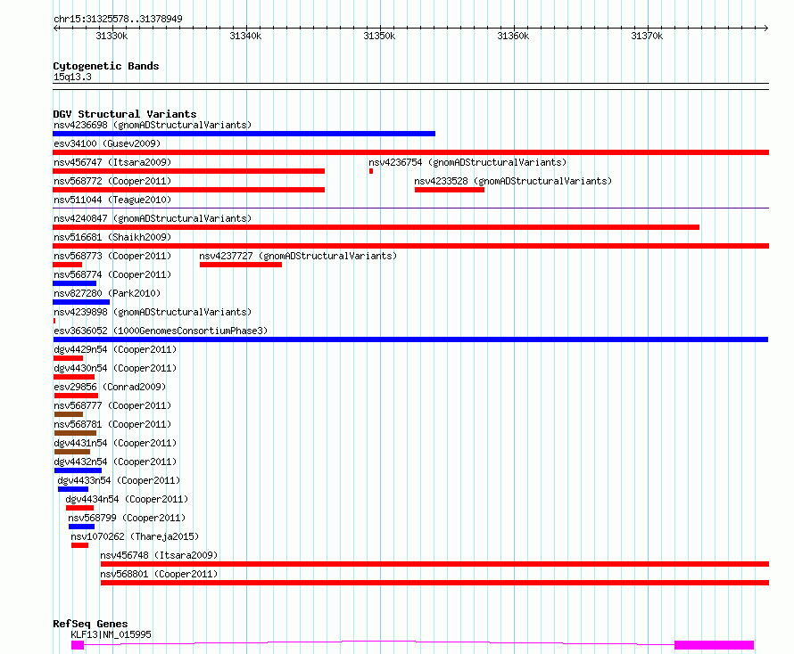This screenshot has width=794, height=654.
Task: Select the nsv568774 (Cooper2011) label
Action: coord(112,274)
